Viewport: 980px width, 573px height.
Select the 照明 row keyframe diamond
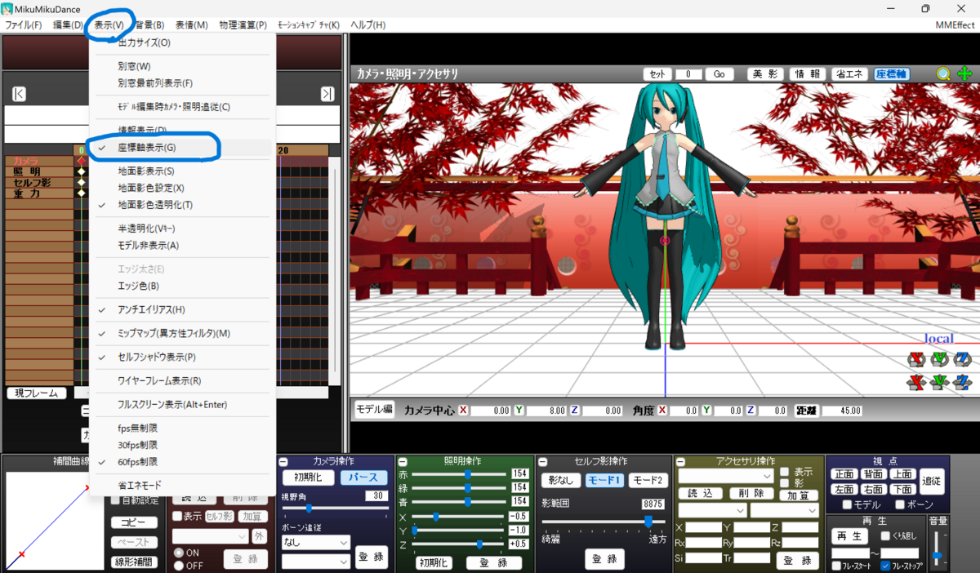81,172
